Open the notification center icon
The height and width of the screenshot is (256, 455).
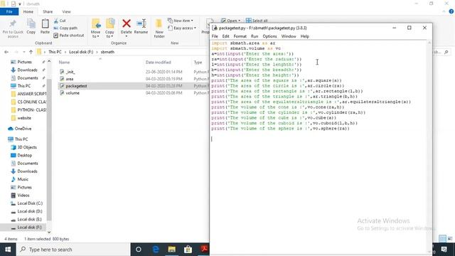click(444, 250)
